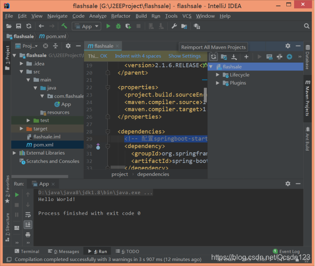This screenshot has width=315, height=266.
Task: Open the App run configuration dropdown
Action: point(86,26)
